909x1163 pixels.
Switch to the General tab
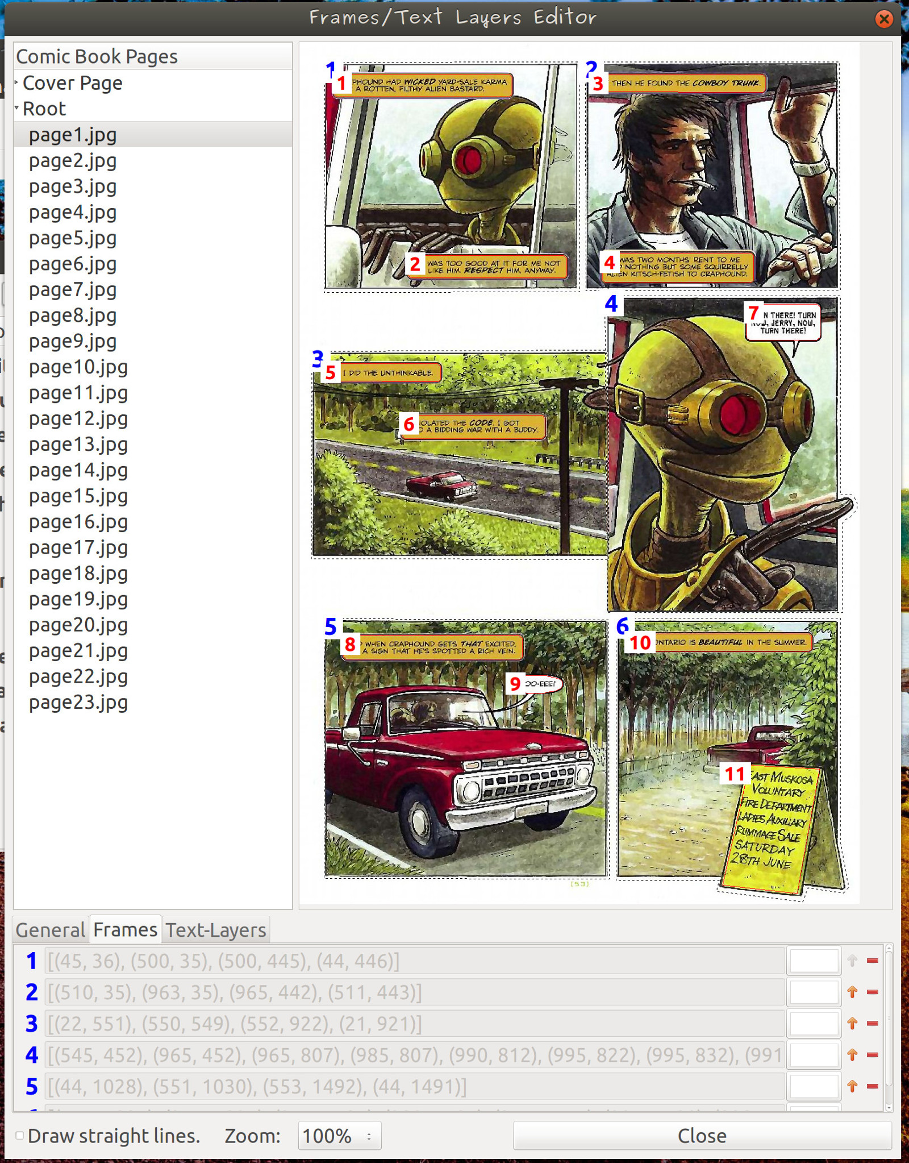51,930
